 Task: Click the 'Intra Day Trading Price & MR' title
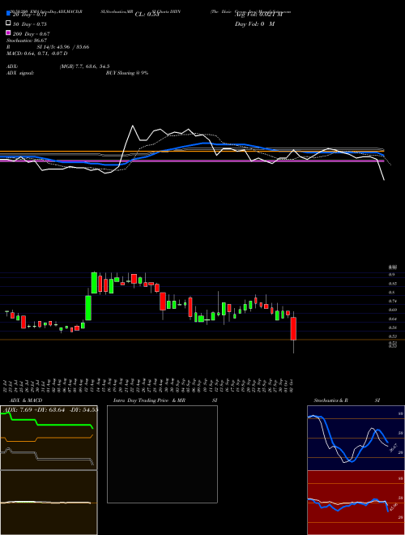pos(149,400)
